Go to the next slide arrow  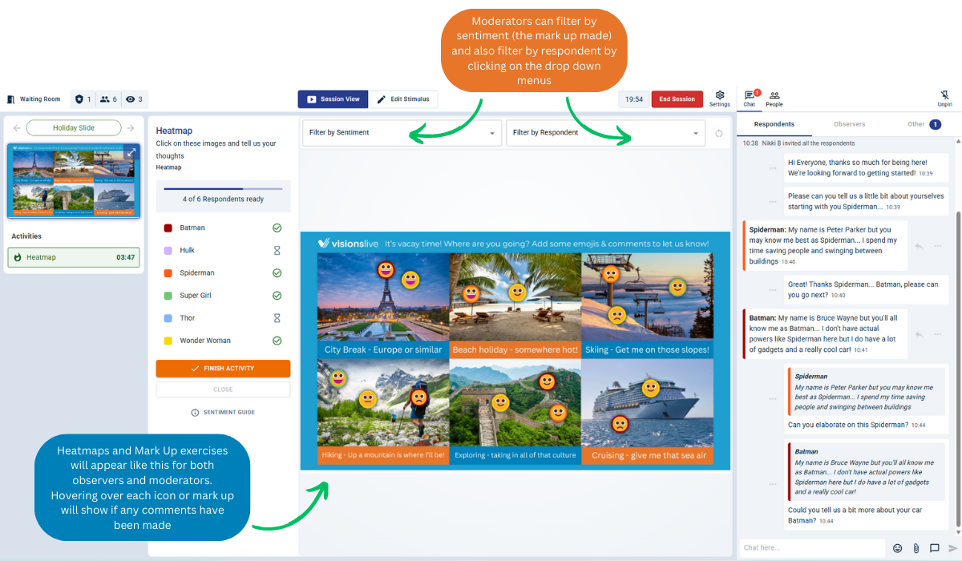(131, 128)
